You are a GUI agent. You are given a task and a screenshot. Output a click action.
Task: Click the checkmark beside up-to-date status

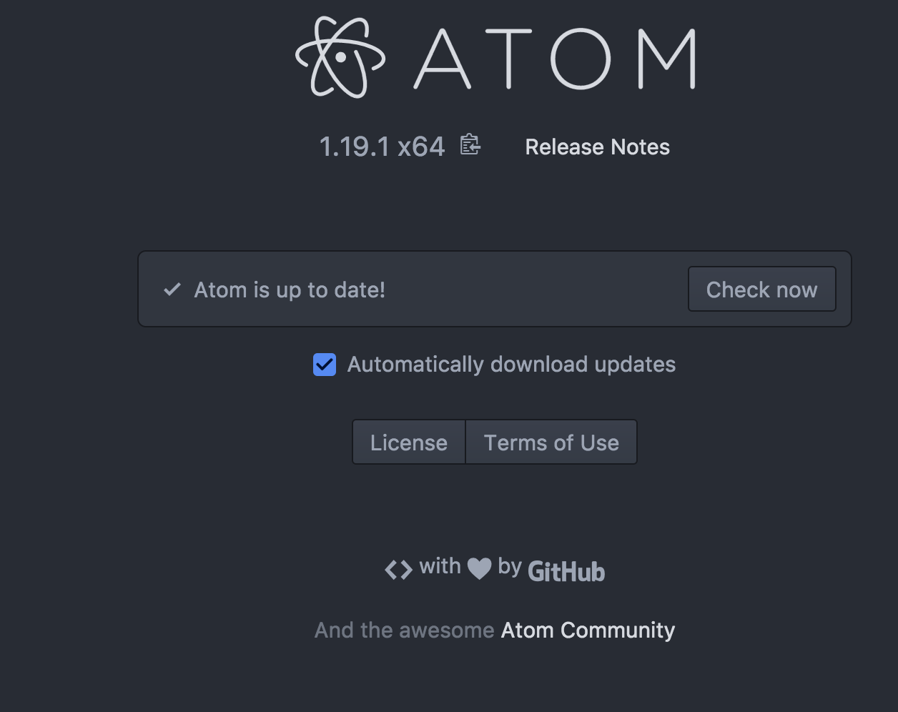pos(170,289)
